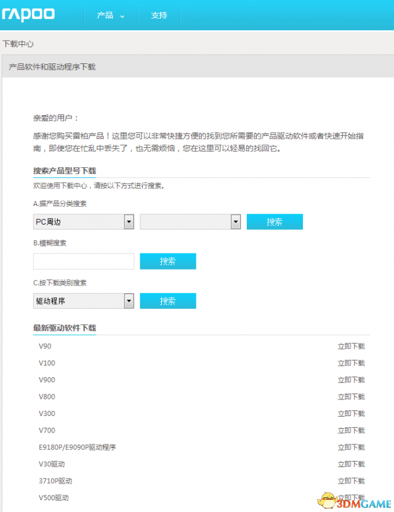This screenshot has width=394, height=512.
Task: Expand the empty product model dropdown
Action: click(190, 222)
